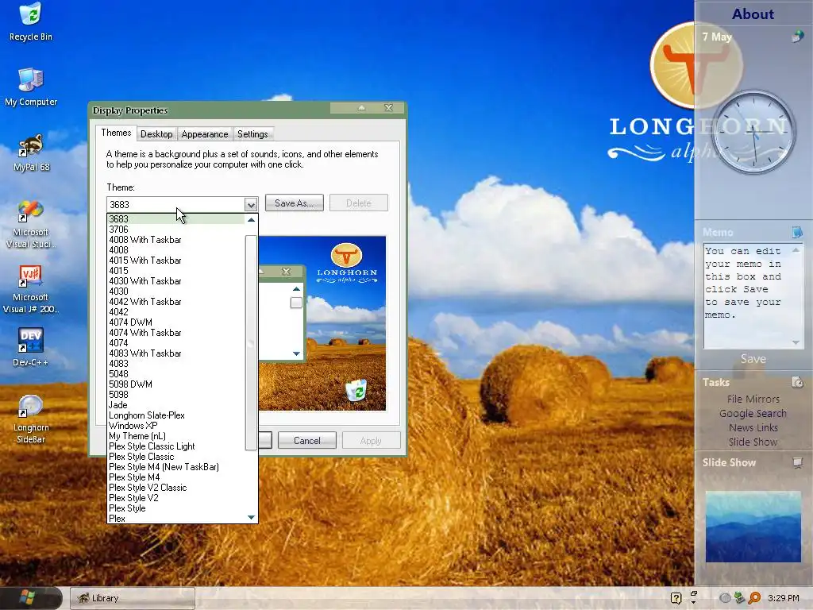
Task: Choose Plex Style M4 (New TaskBar)
Action: pyautogui.click(x=175, y=467)
